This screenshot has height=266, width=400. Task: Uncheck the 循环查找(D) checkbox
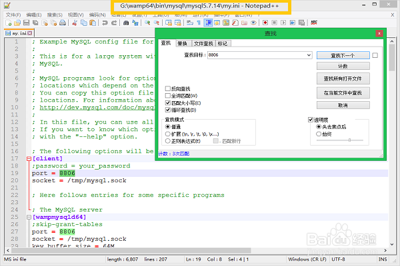click(x=167, y=110)
